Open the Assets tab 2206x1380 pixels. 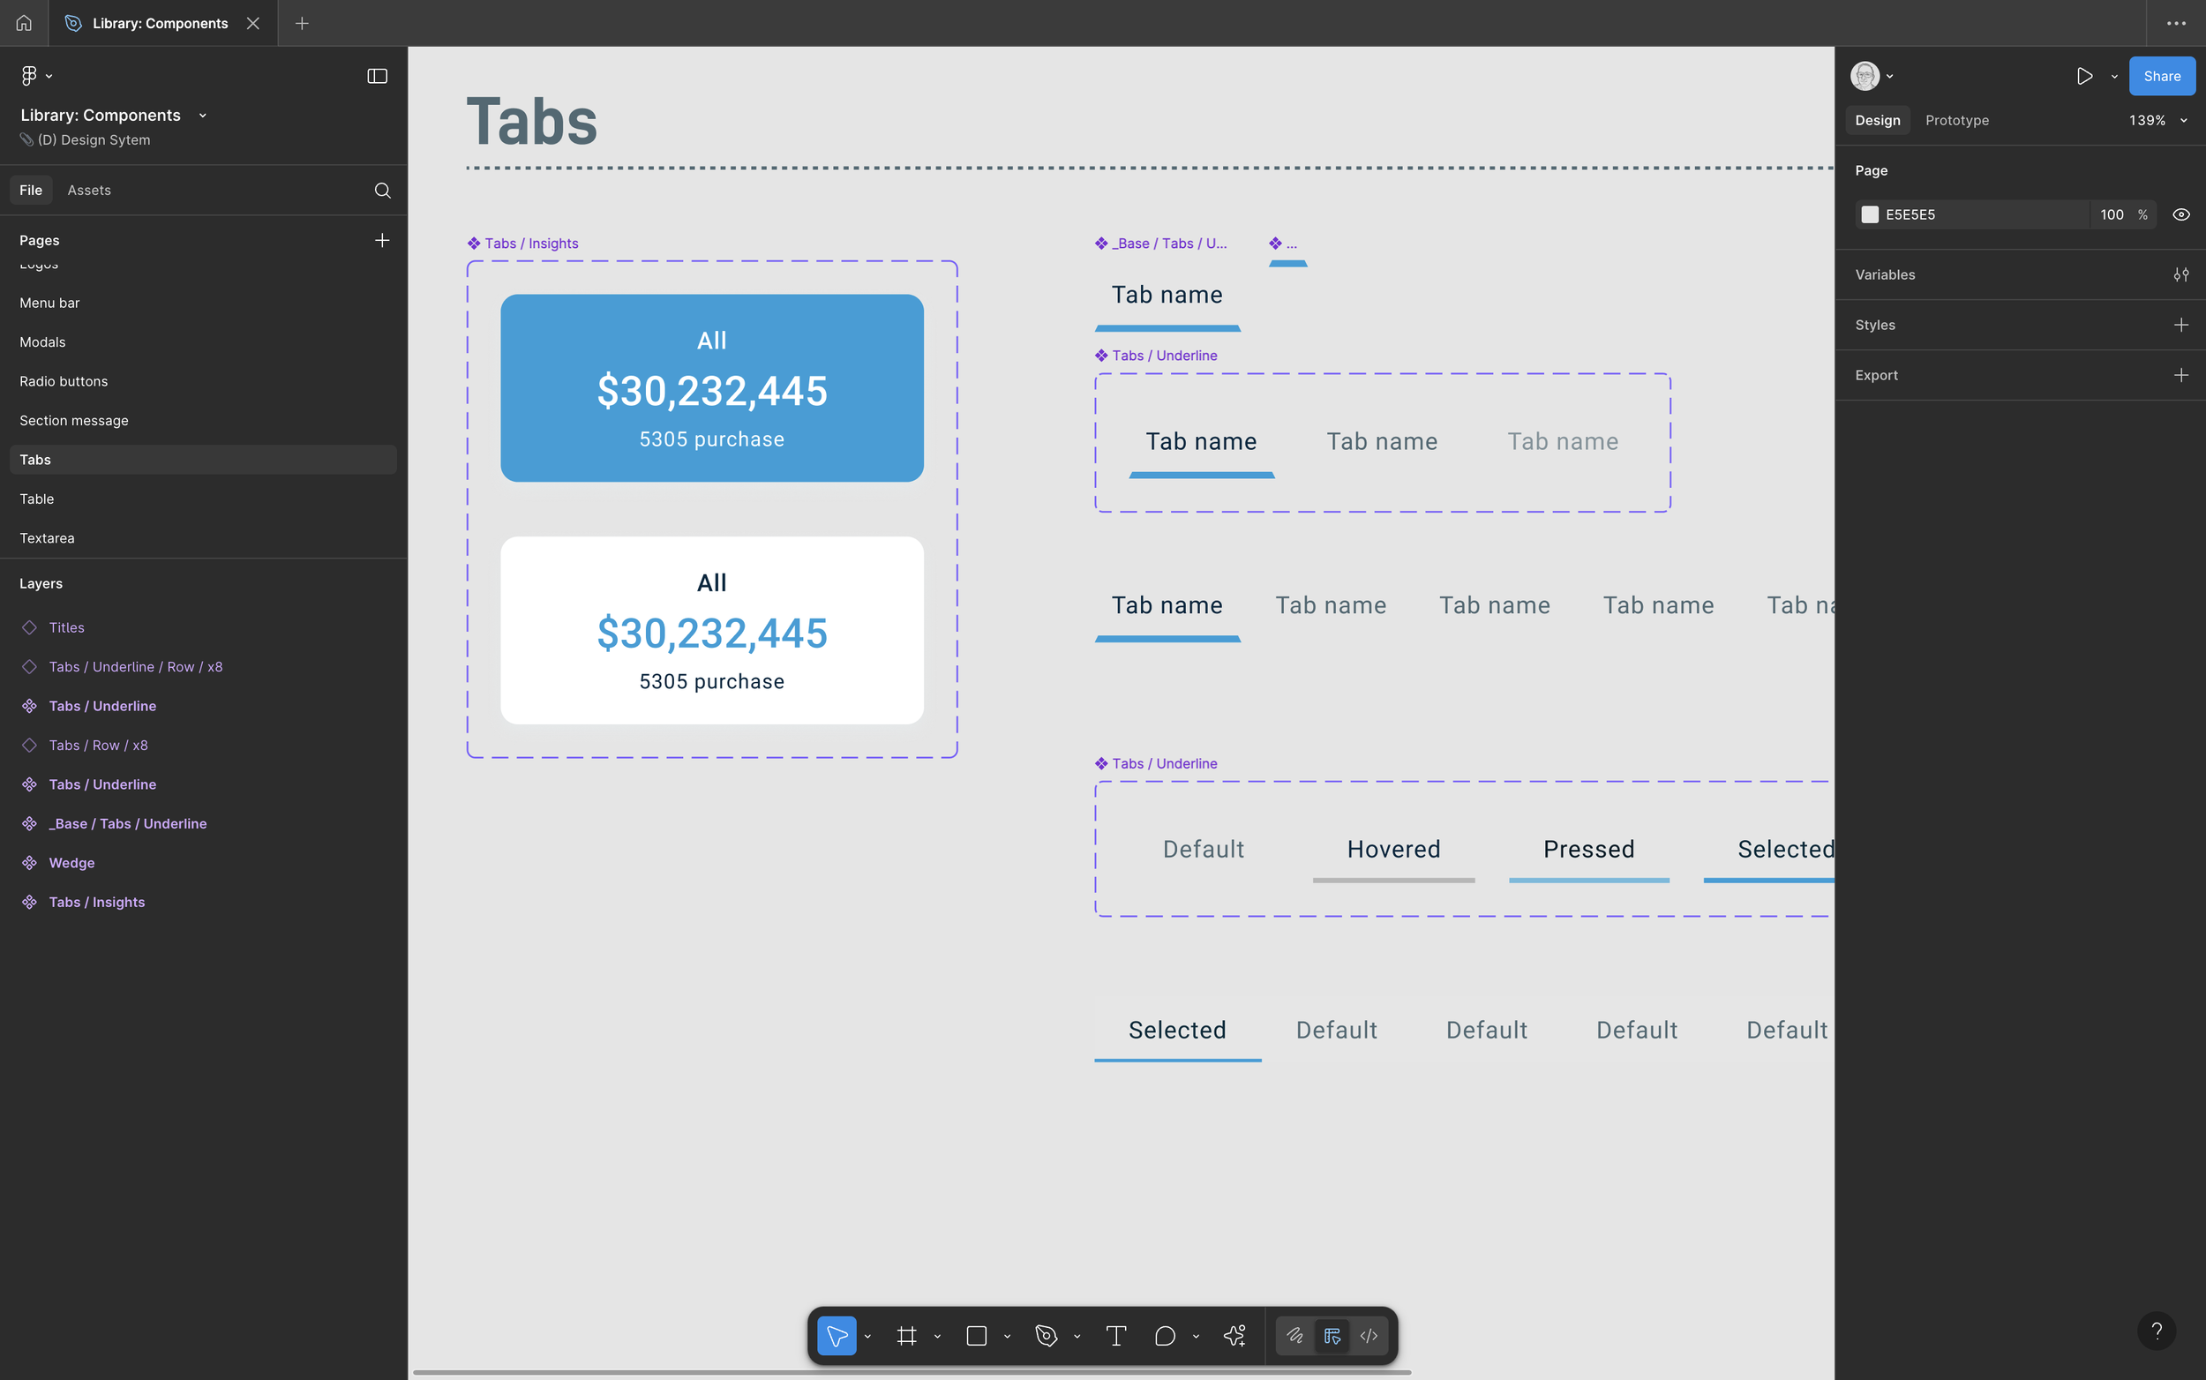tap(88, 190)
